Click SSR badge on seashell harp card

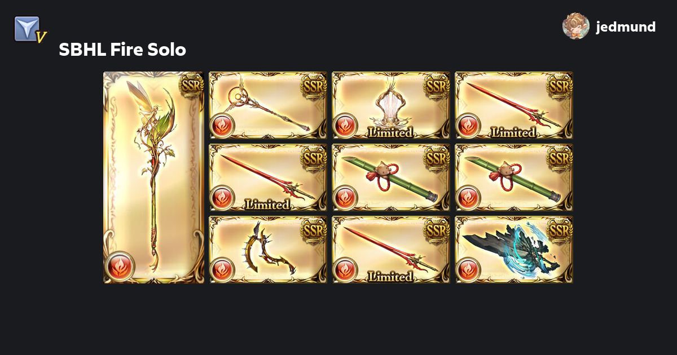(437, 86)
